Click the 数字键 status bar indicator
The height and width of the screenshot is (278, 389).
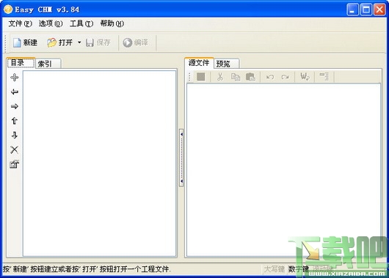(x=299, y=269)
